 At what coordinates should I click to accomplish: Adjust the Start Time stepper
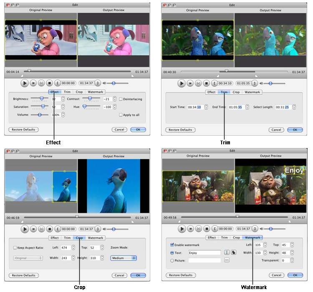[206, 107]
